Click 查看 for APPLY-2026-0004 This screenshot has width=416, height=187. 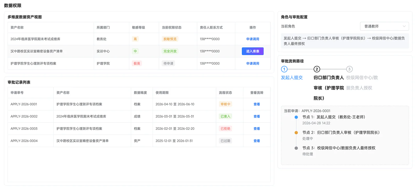257,141
